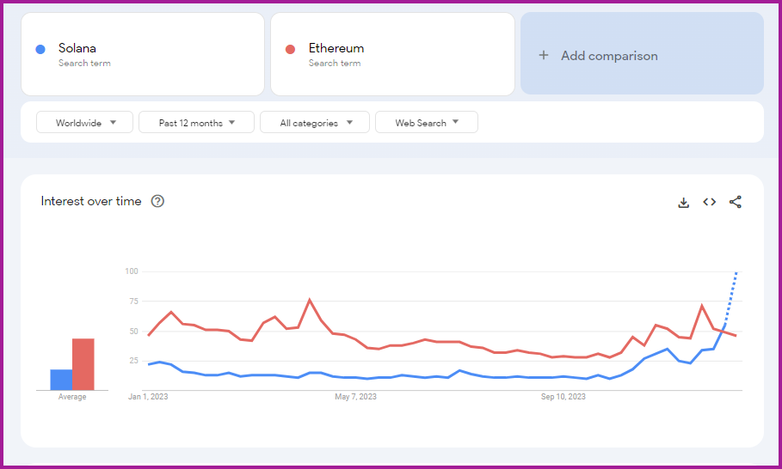Click the red Ethereum average bar

(83, 364)
